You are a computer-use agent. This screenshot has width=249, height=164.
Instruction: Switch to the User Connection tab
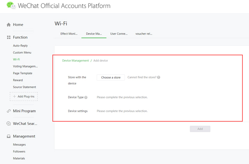click(119, 34)
